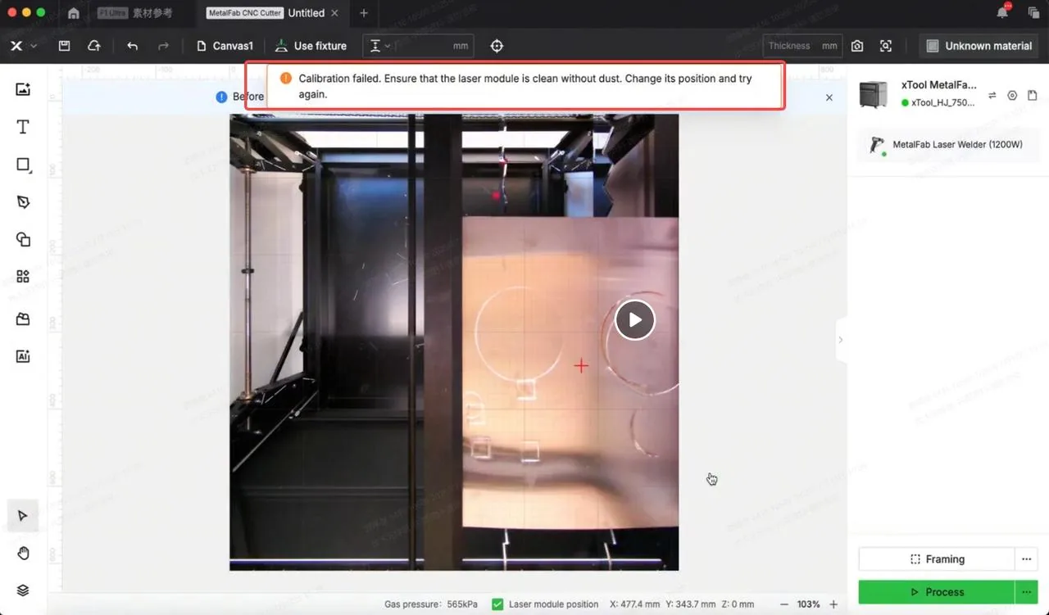Open the Layers panel icon
The height and width of the screenshot is (615, 1049).
[23, 590]
